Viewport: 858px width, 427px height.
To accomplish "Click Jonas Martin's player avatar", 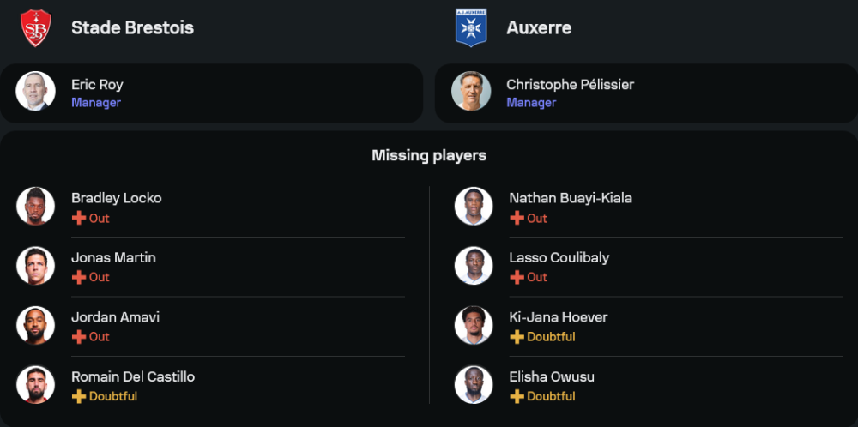I will coord(35,266).
